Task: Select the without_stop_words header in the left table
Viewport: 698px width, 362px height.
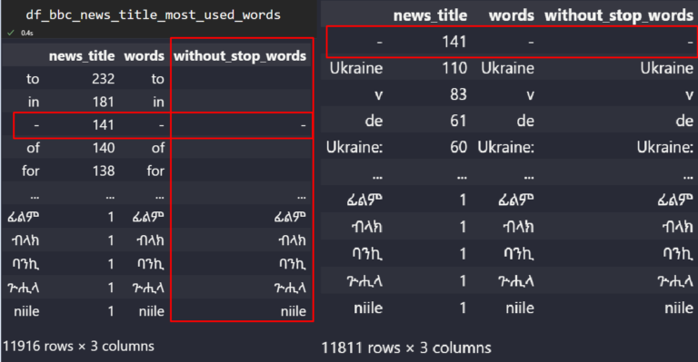Action: point(240,56)
